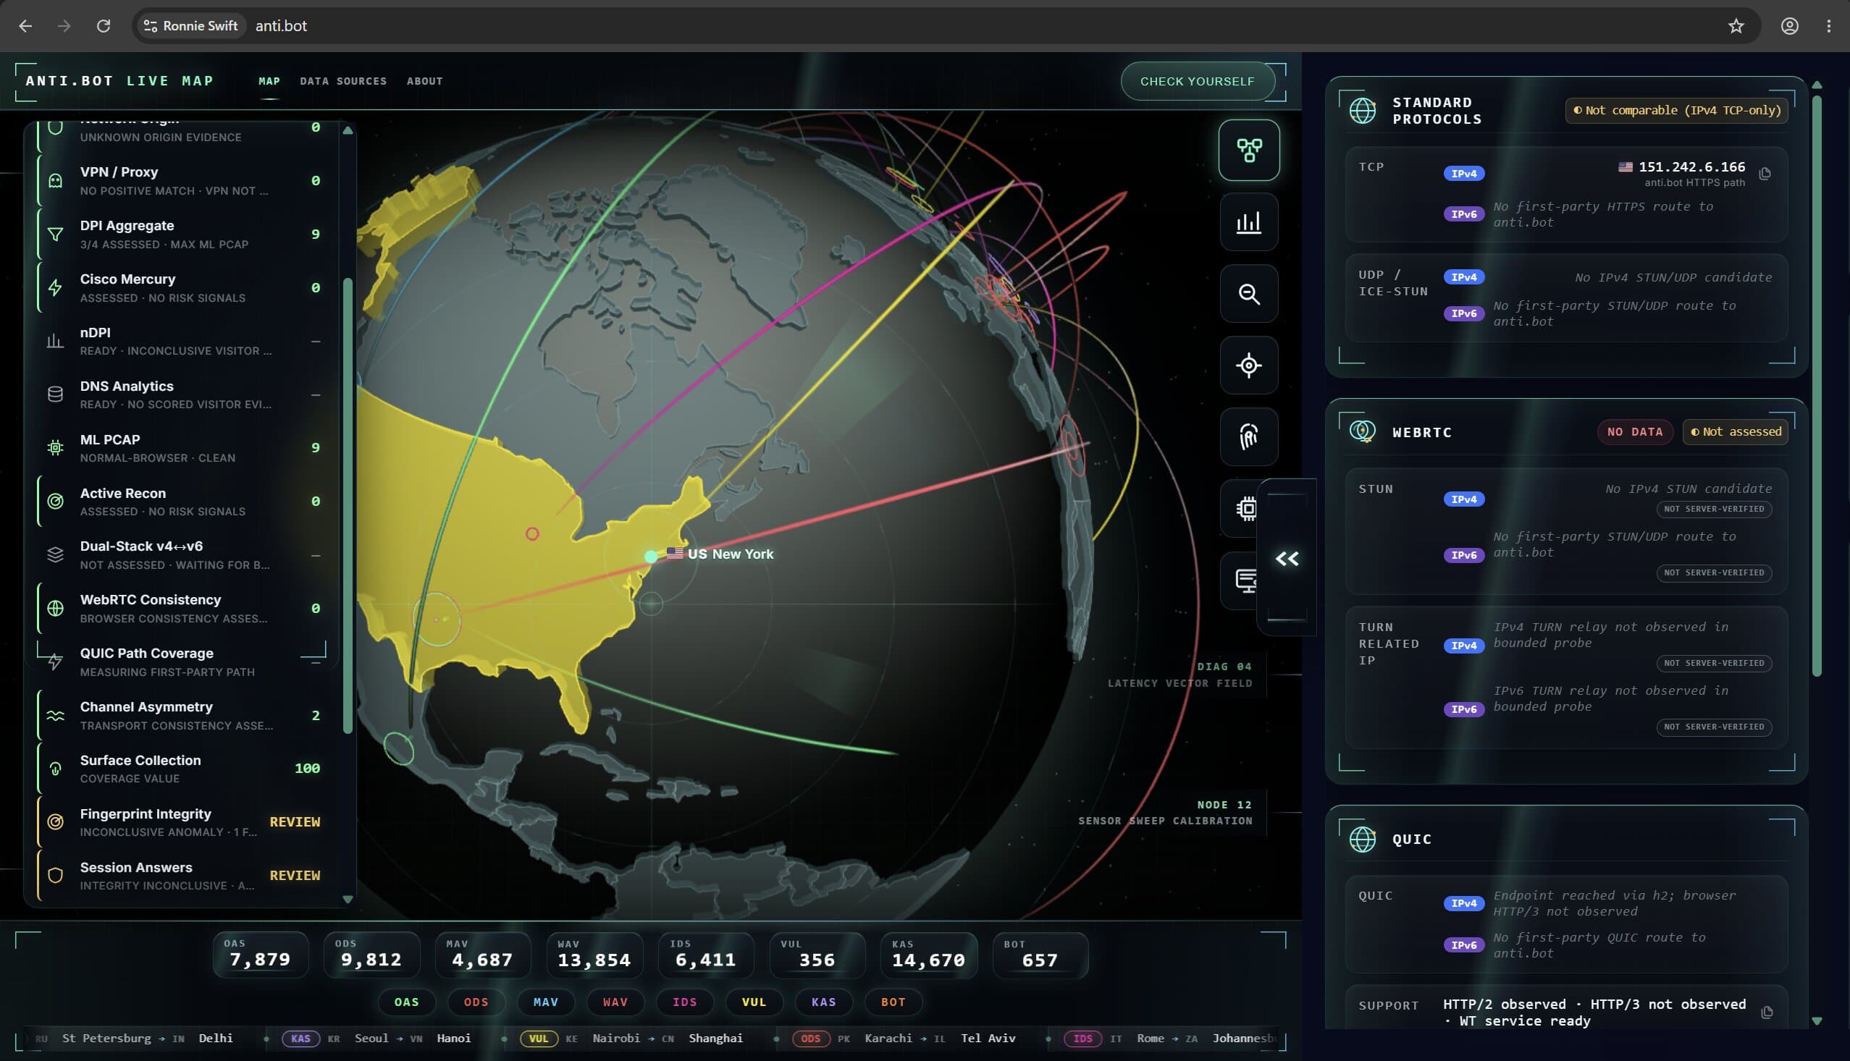The width and height of the screenshot is (1850, 1061).
Task: Toggle the BOT filter pill
Action: point(894,1002)
